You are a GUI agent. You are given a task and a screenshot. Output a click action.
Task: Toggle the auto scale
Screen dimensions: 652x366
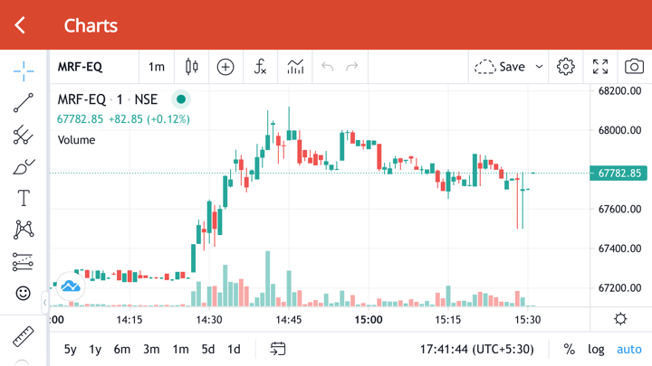click(629, 350)
